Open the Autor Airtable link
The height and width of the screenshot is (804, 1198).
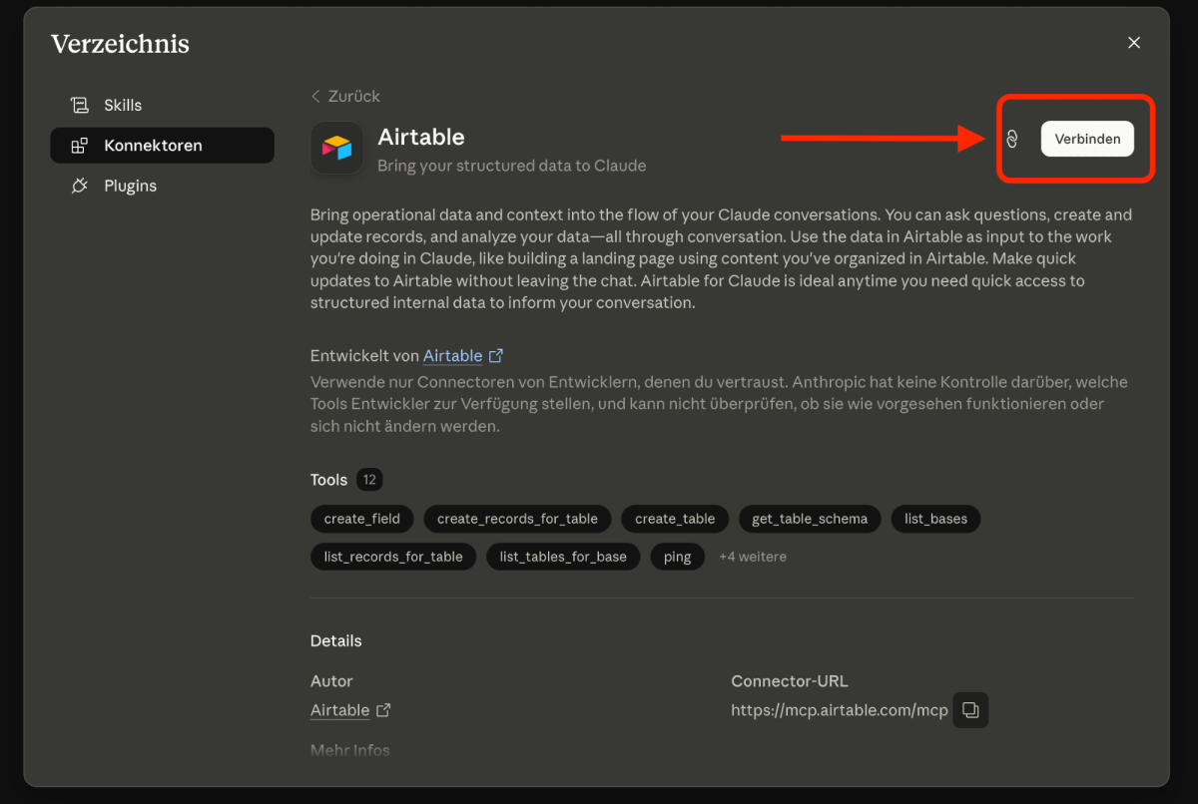tap(340, 710)
